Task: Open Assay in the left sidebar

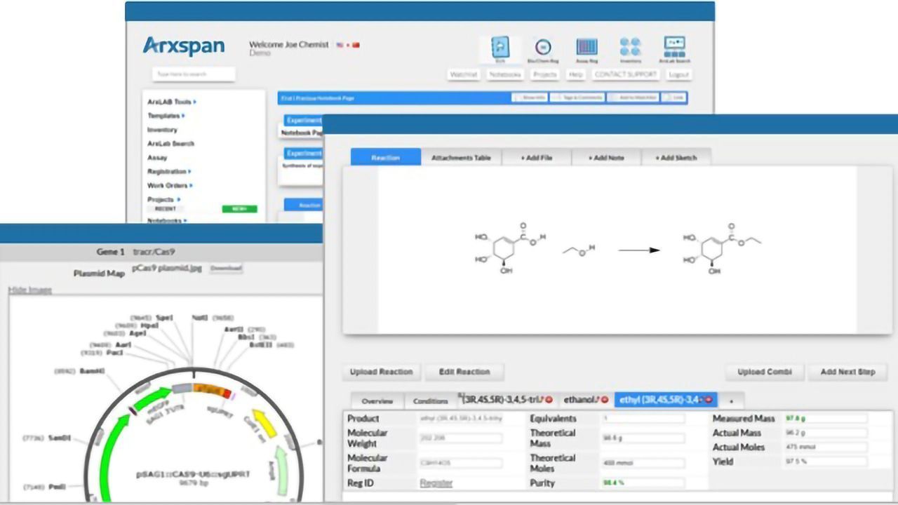Action: tap(157, 158)
